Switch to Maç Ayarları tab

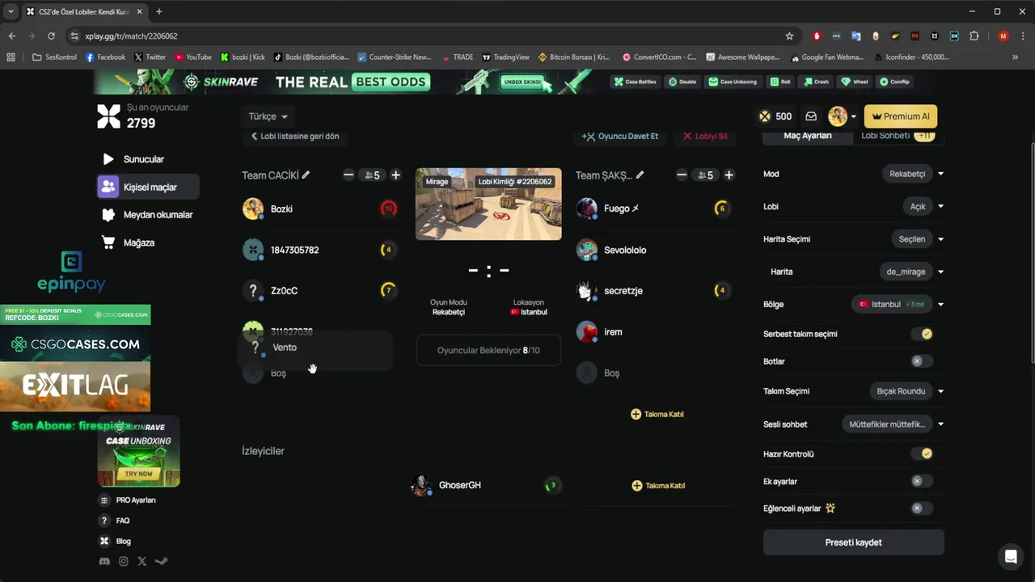pos(808,136)
